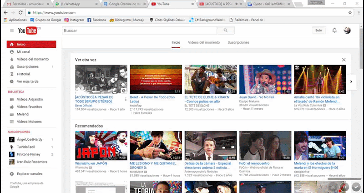Click the Subir upload button
Viewport: 364px width, 193px height.
319,30
